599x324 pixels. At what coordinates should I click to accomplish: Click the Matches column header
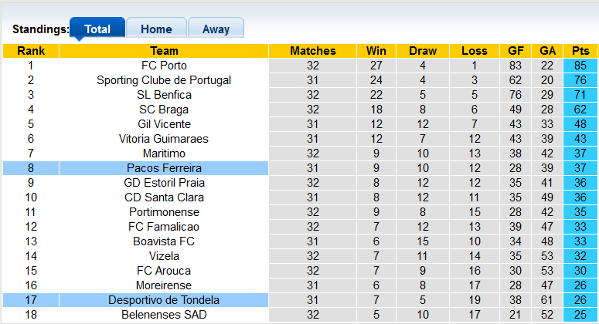(313, 51)
